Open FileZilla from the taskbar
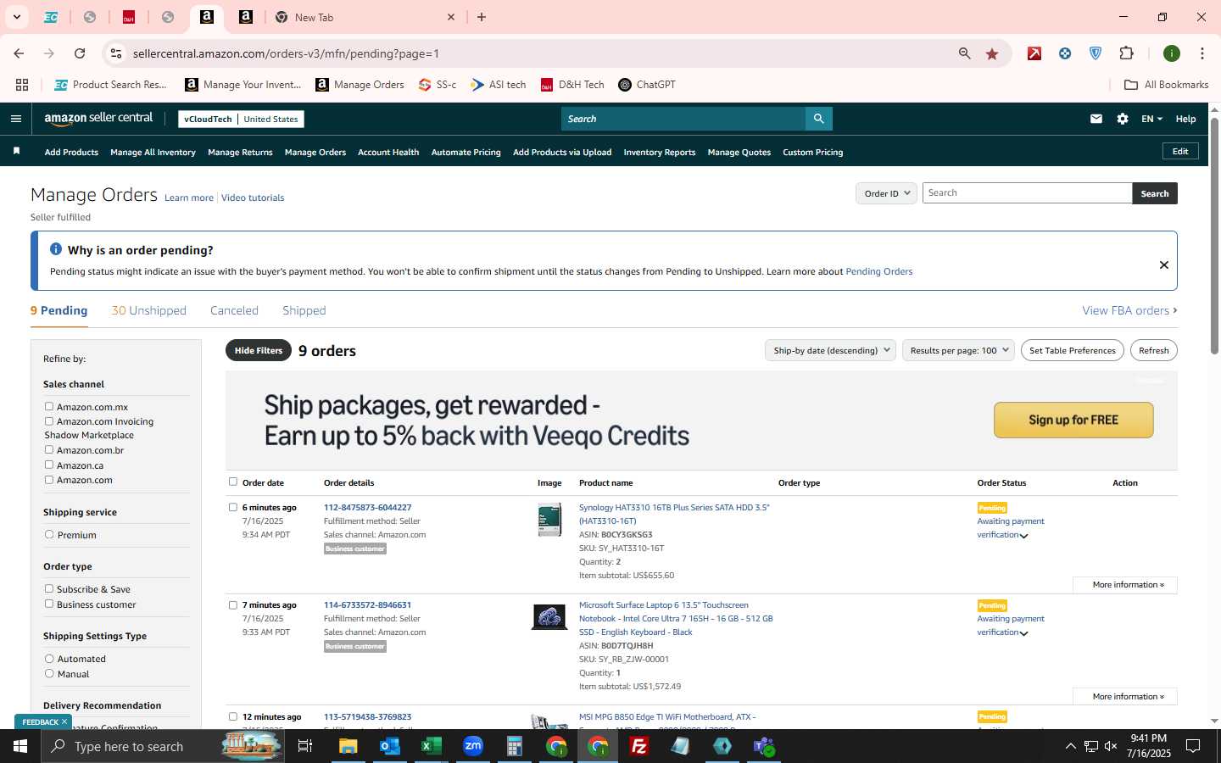This screenshot has width=1221, height=763. coord(639,746)
